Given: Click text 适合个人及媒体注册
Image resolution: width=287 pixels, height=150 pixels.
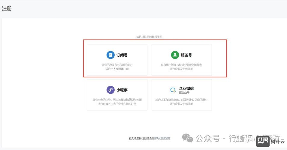Looking at the screenshot, I should click(x=117, y=69).
